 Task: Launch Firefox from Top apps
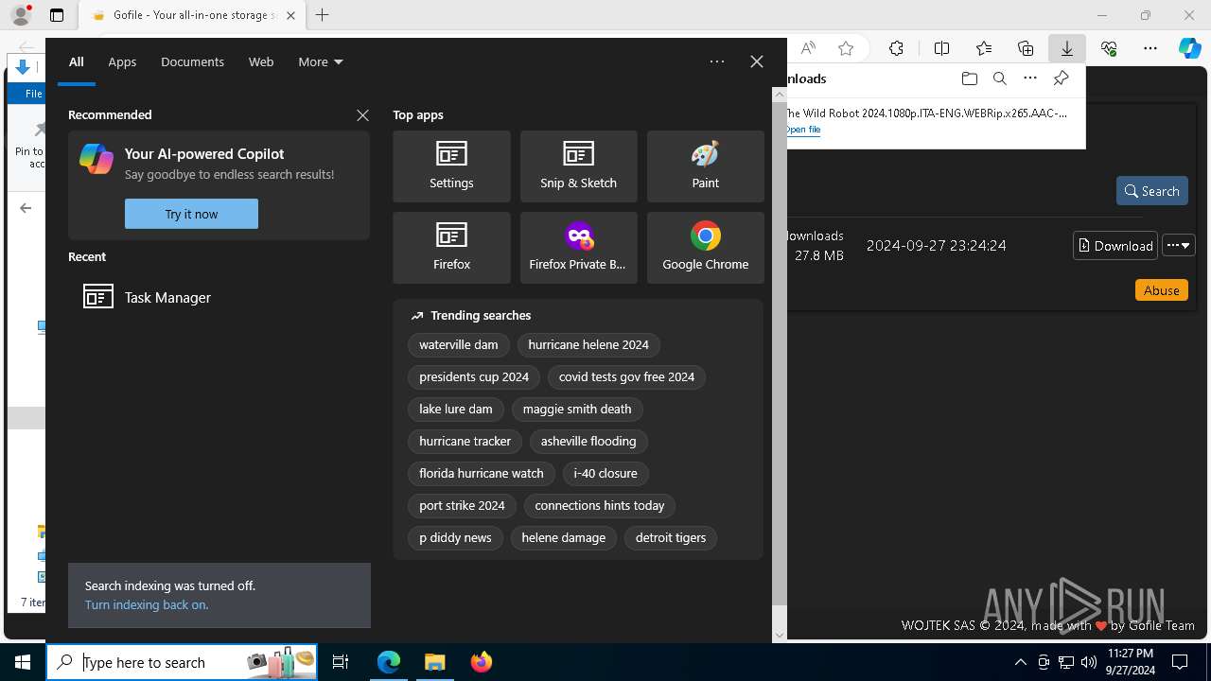[451, 248]
